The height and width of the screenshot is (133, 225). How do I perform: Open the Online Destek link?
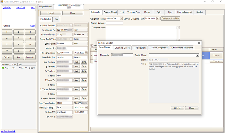[x=8, y=131]
